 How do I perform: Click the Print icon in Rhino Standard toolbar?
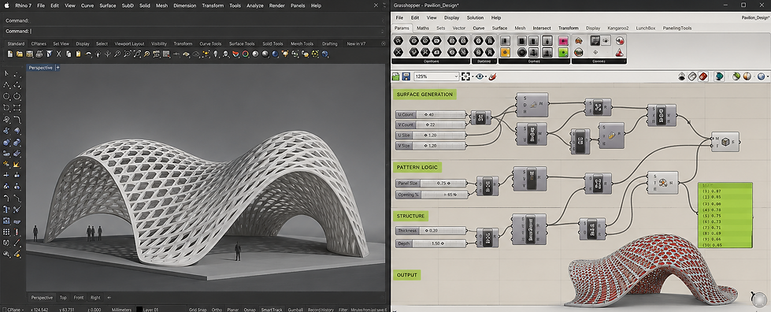coord(39,54)
